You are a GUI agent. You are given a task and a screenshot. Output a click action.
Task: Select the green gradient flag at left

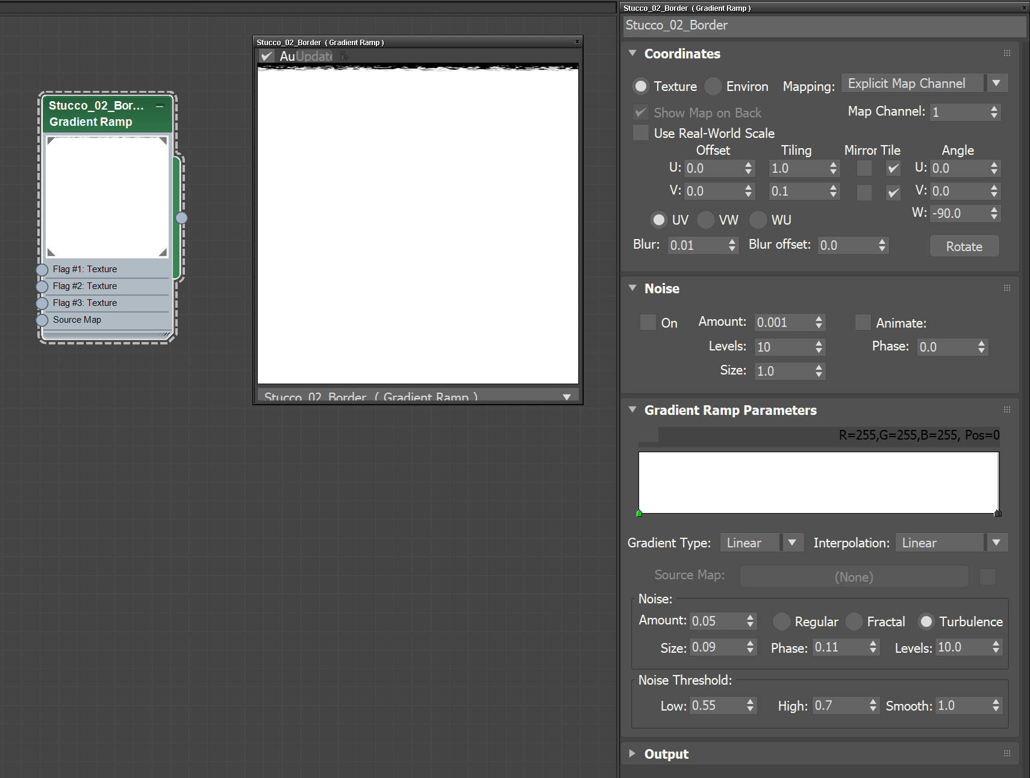[x=639, y=514]
